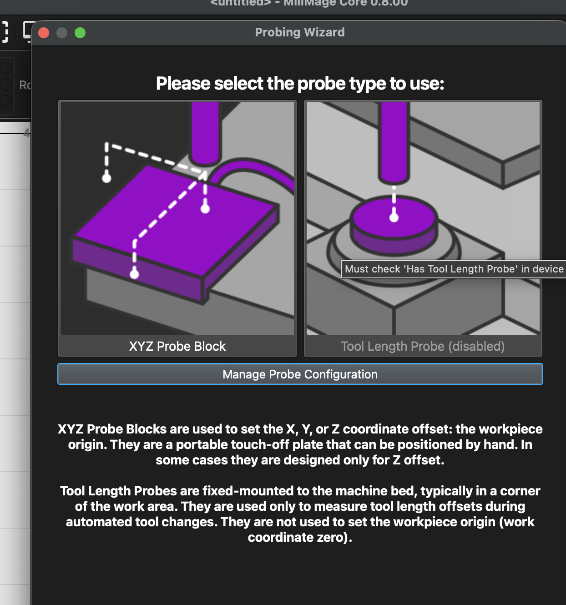Click the partially hidden 'Ro' label

tap(25, 85)
